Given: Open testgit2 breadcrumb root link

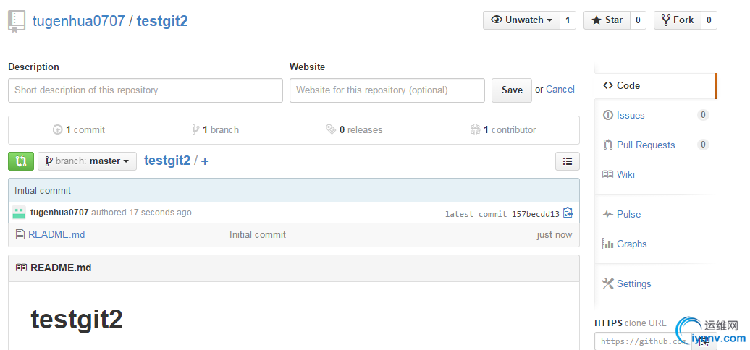Looking at the screenshot, I should pyautogui.click(x=167, y=161).
